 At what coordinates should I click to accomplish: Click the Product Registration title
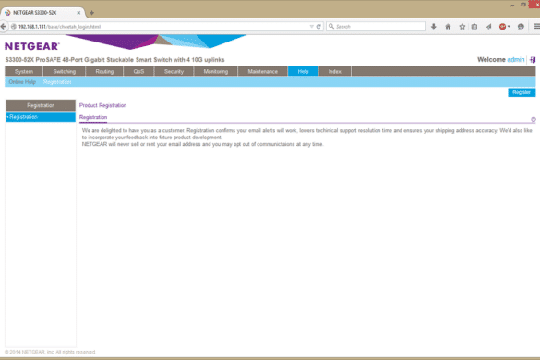(x=102, y=105)
